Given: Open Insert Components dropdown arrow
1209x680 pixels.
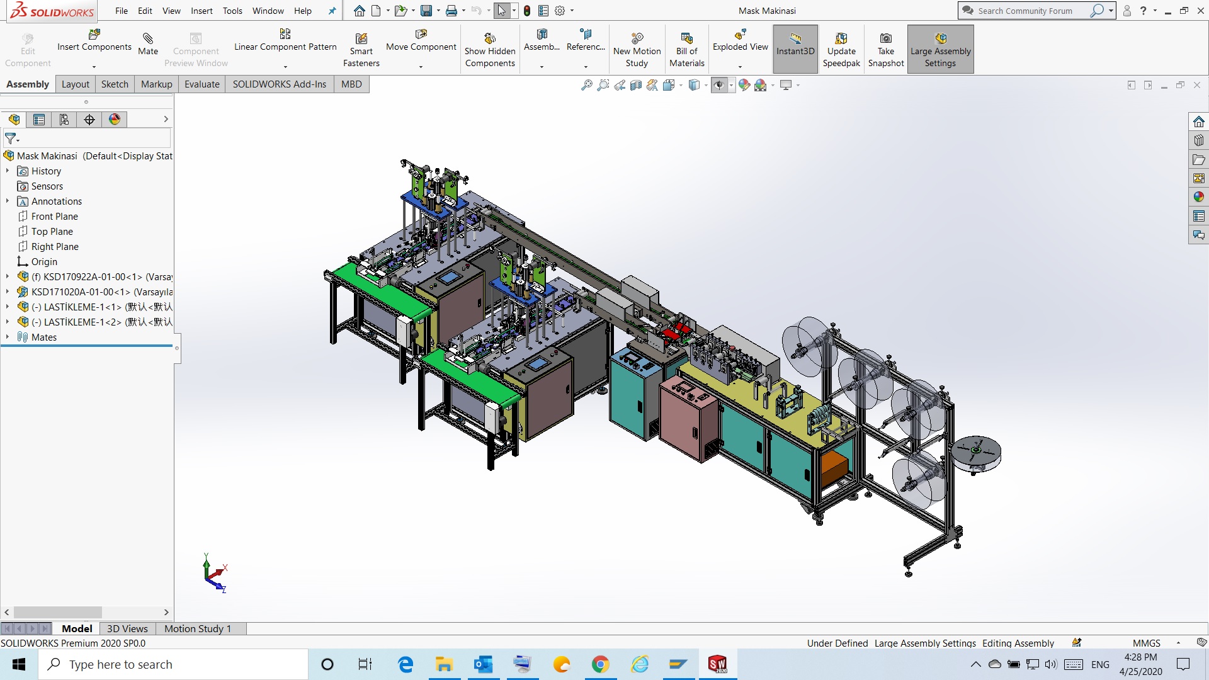Looking at the screenshot, I should (x=94, y=66).
